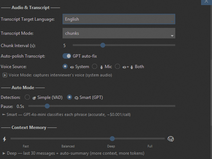This screenshot has width=212, height=159.
Task: Select Smart (GPT) detection radio button
Action: coord(69,97)
